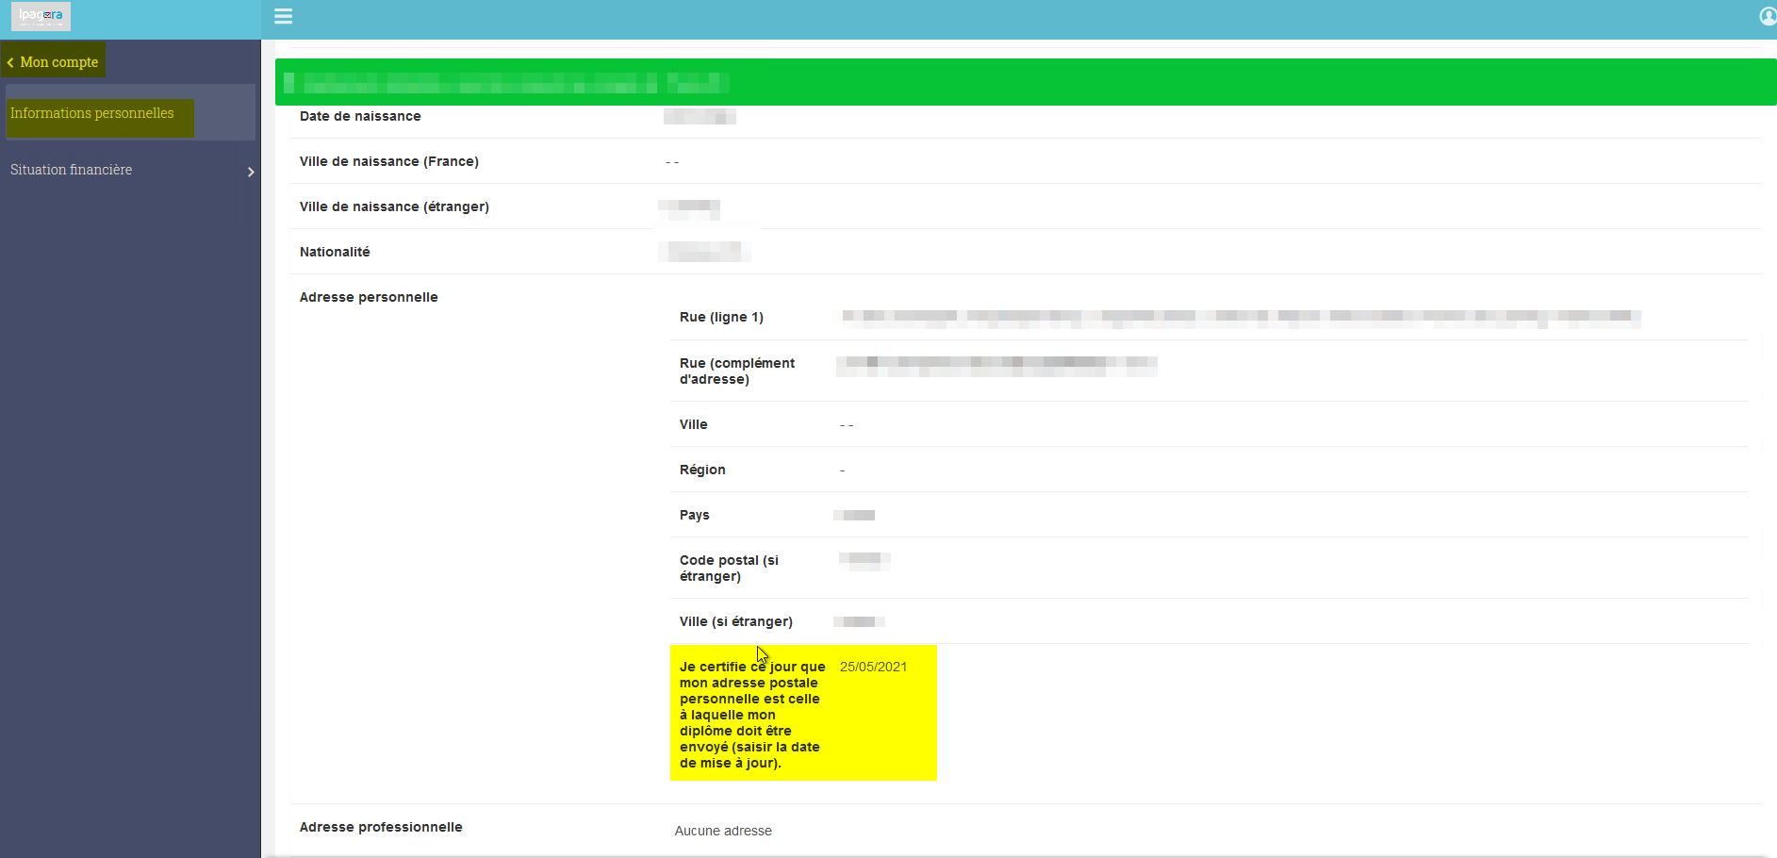
Task: Click the yellow address certification notice
Action: [803, 713]
